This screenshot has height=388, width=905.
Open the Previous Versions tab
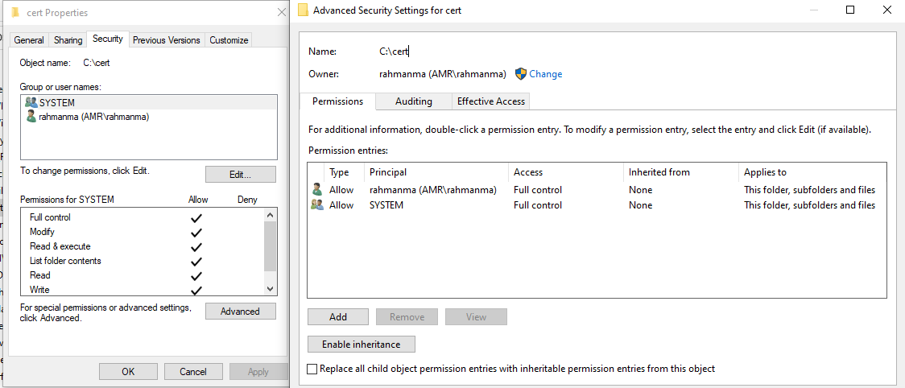click(166, 39)
